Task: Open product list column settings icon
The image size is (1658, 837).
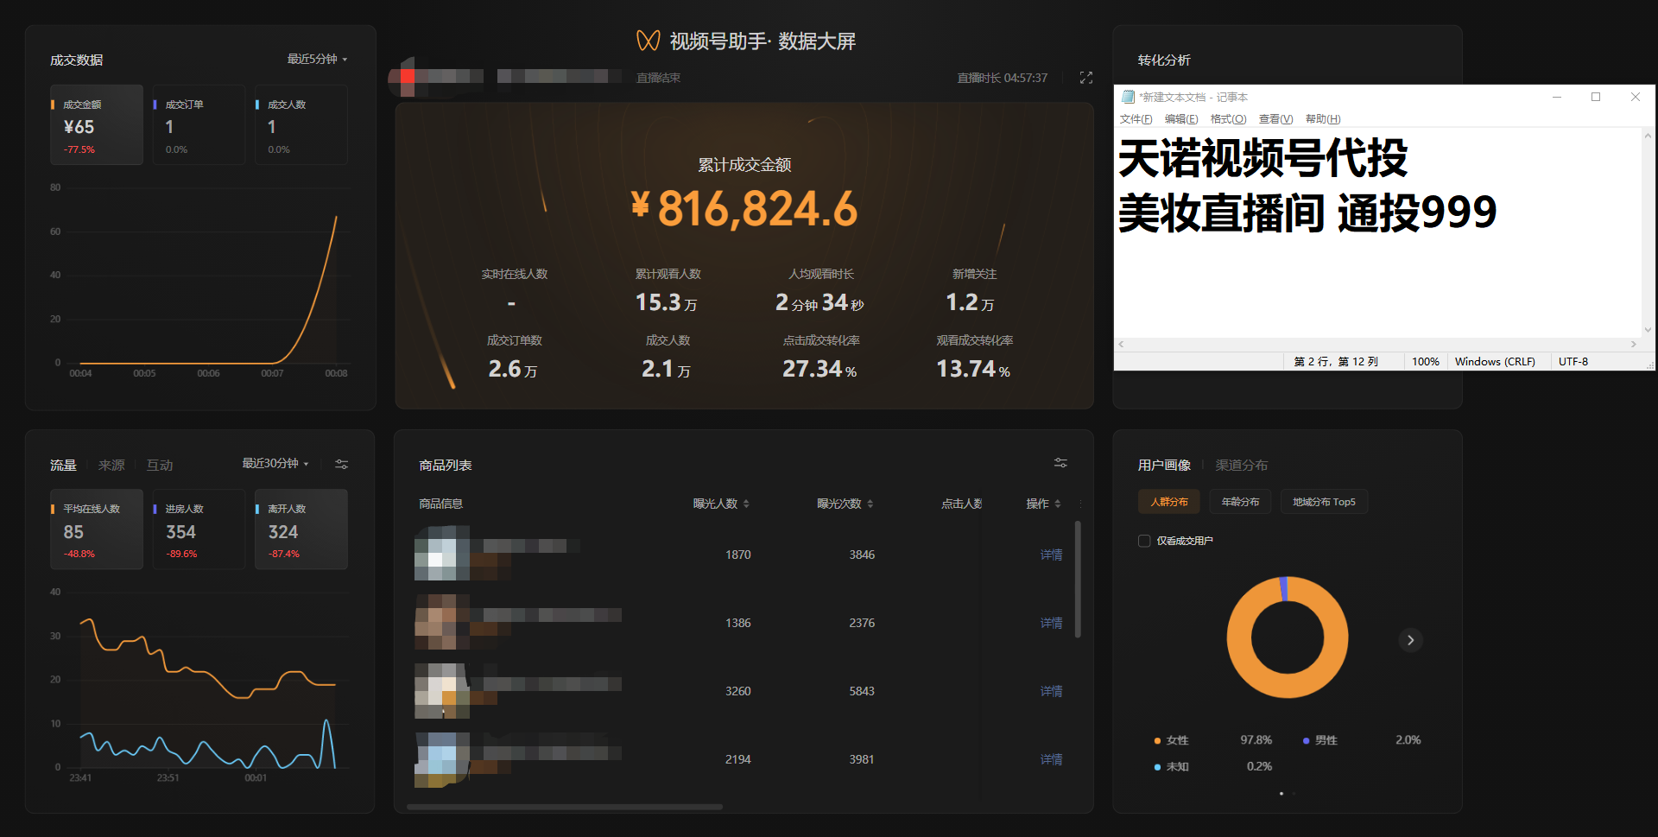Action: (1060, 463)
